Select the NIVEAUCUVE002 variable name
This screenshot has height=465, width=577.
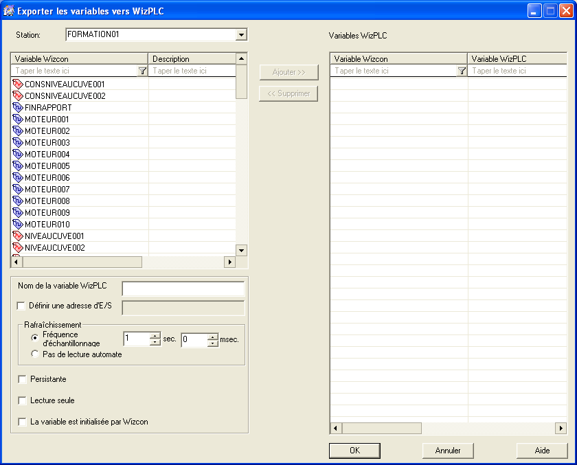coord(55,247)
